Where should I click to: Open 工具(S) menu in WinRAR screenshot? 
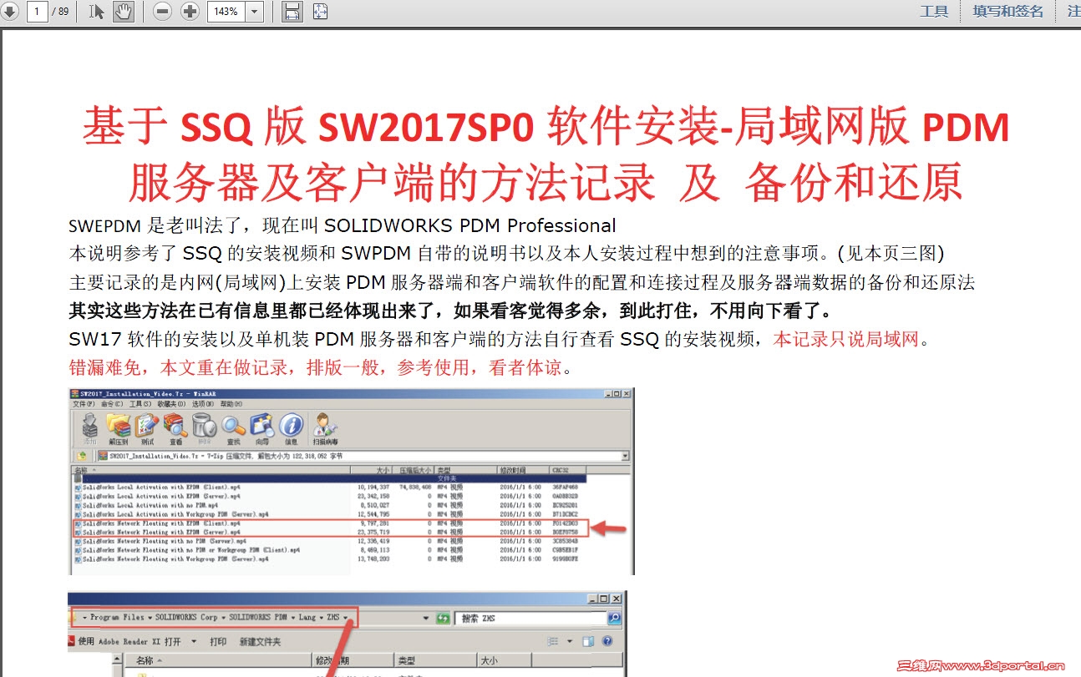(140, 404)
